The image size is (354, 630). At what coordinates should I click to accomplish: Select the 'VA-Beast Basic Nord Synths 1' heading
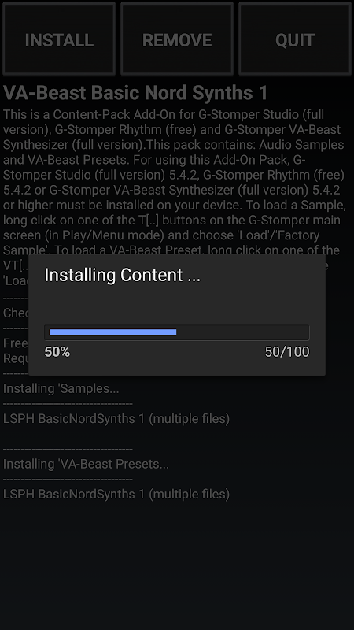point(135,93)
